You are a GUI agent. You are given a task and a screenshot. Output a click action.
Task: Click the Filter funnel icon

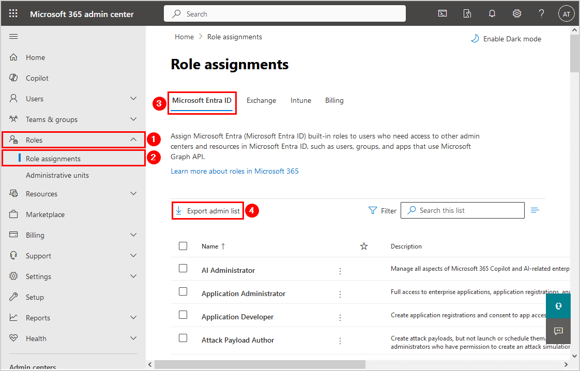[x=373, y=210]
